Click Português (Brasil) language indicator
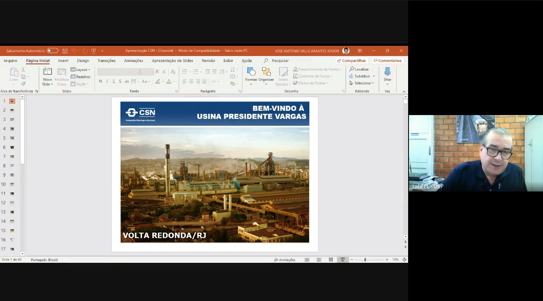The width and height of the screenshot is (543, 301). [x=44, y=260]
